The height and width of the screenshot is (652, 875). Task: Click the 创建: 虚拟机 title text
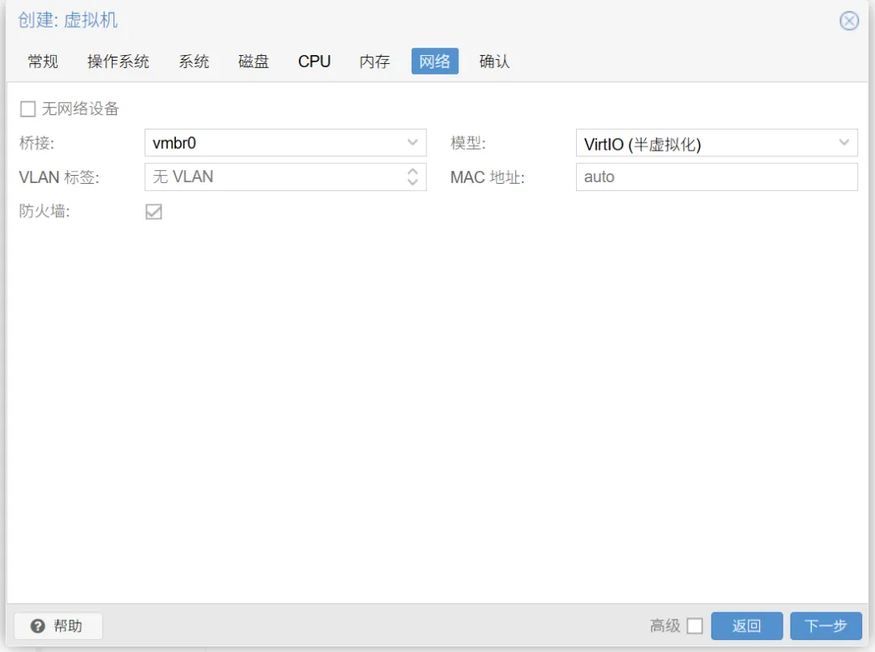[x=67, y=20]
